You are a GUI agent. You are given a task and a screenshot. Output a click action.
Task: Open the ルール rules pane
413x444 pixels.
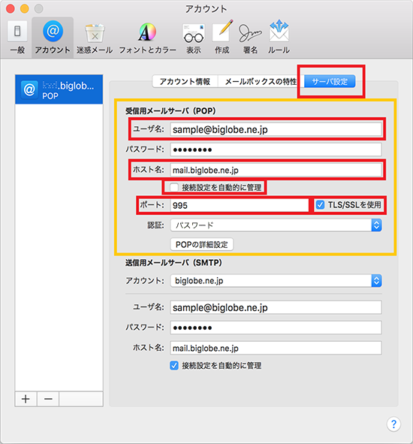pos(279,38)
